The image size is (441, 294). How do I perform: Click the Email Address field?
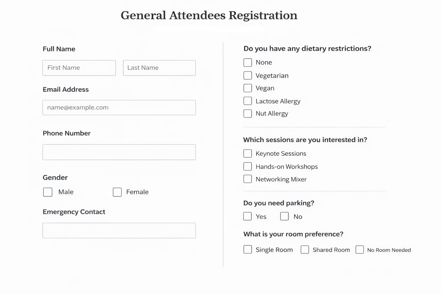[119, 107]
